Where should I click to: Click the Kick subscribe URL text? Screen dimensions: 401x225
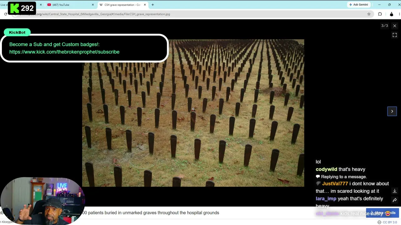tap(64, 52)
